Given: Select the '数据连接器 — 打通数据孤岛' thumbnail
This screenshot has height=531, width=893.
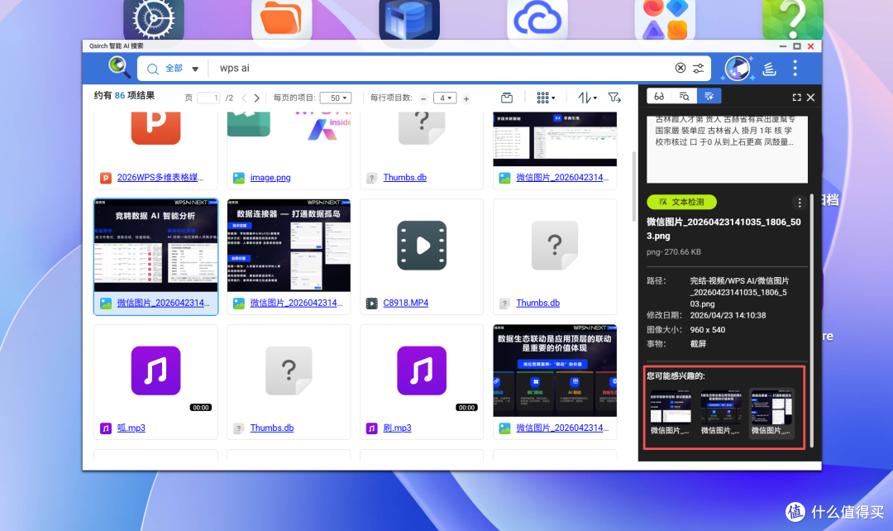Looking at the screenshot, I should 289,246.
